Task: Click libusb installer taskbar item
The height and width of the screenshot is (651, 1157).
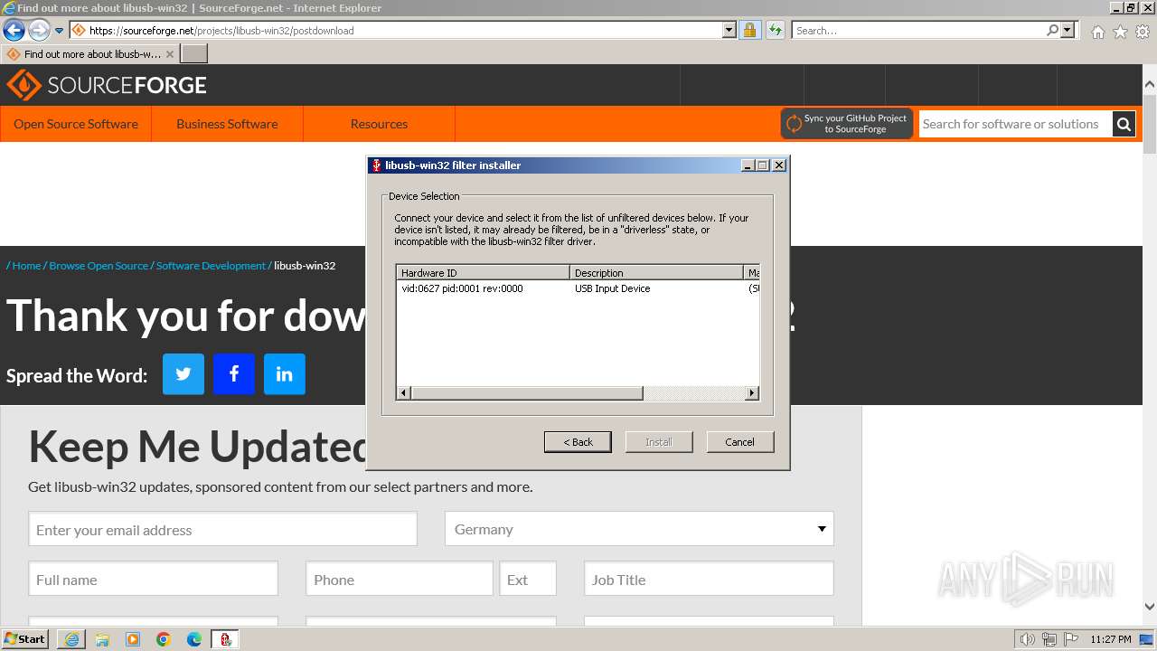Action: point(225,639)
